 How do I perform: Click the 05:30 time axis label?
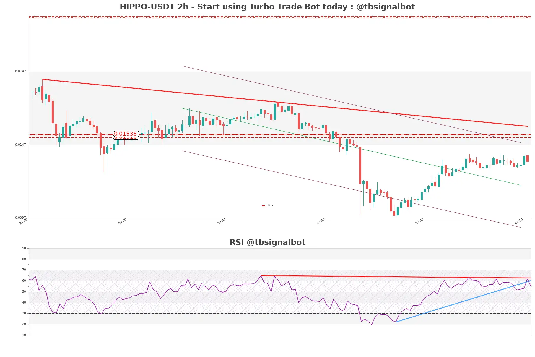pyautogui.click(x=321, y=221)
